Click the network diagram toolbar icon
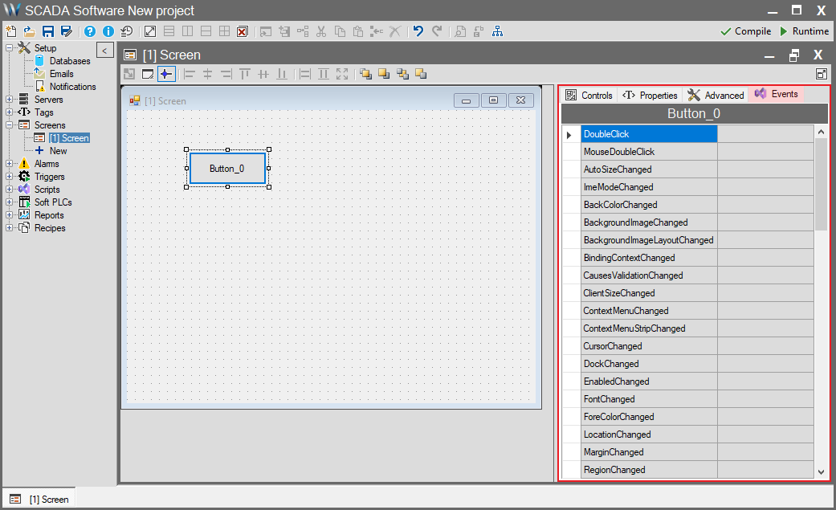The image size is (836, 510). coord(498,31)
